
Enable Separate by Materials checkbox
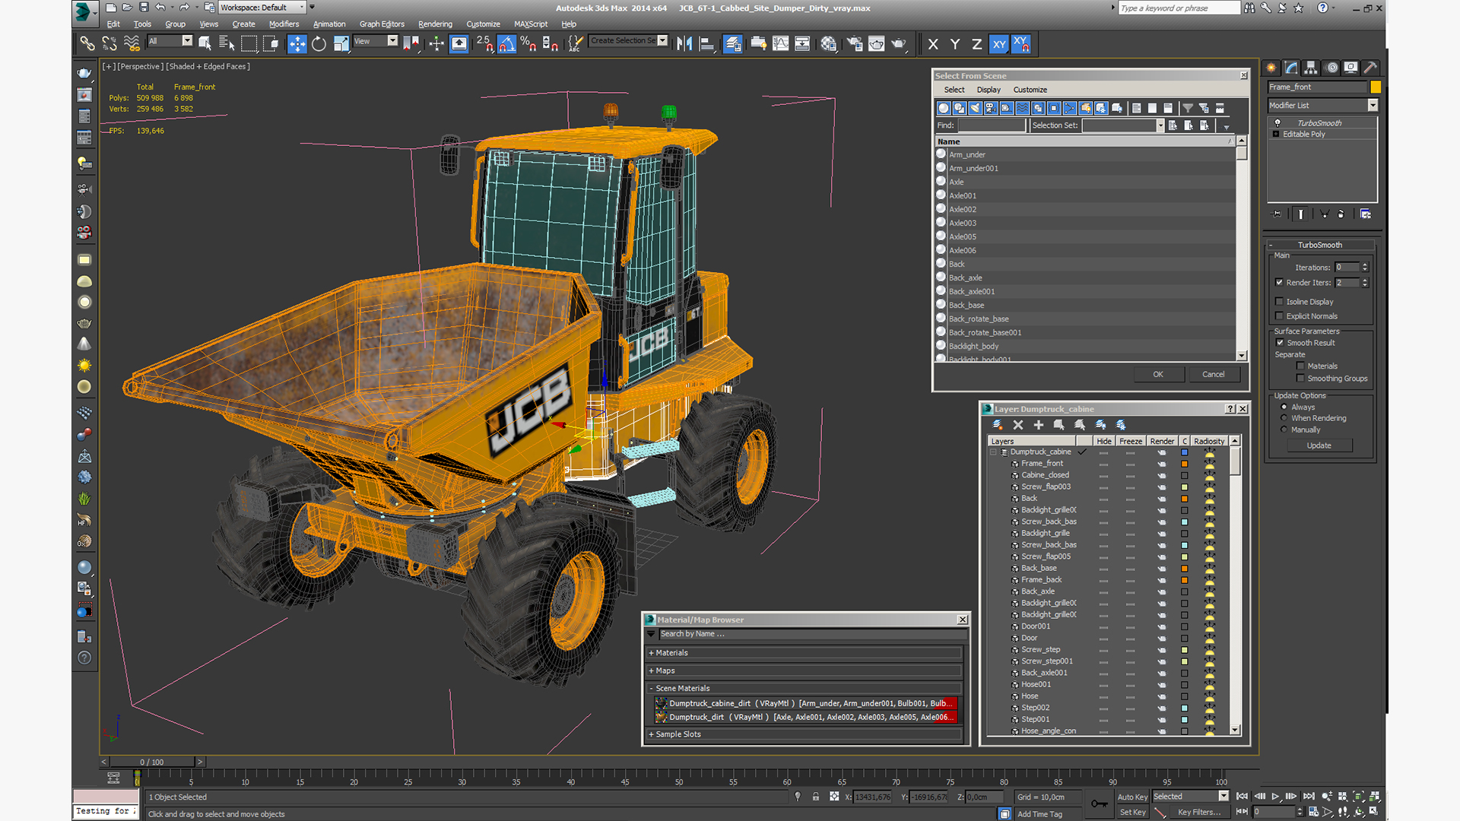pyautogui.click(x=1300, y=366)
